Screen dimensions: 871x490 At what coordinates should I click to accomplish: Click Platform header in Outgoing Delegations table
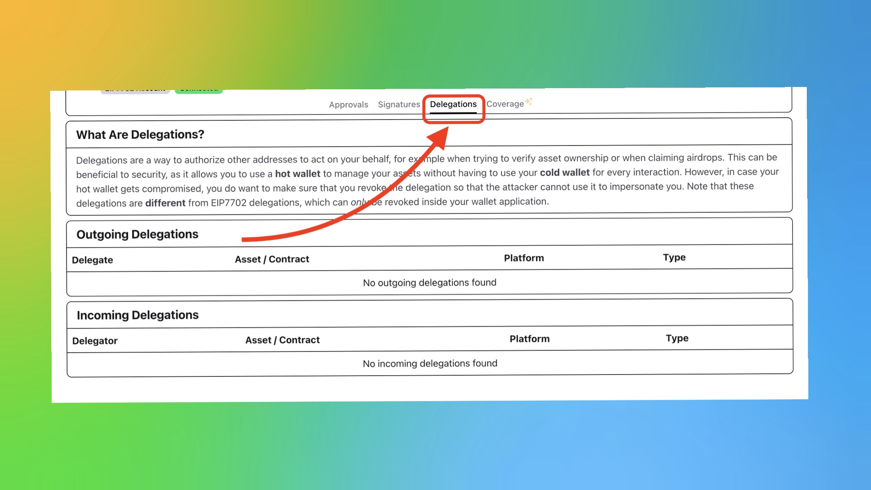[x=523, y=258]
